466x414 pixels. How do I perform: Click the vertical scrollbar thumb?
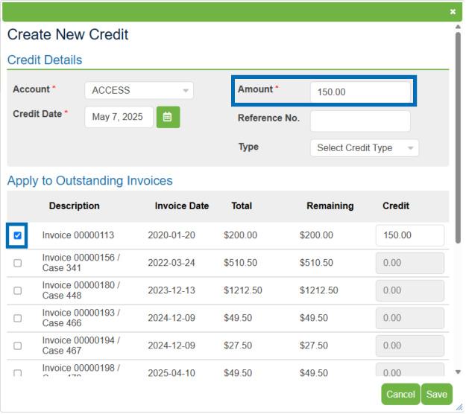coord(458,134)
